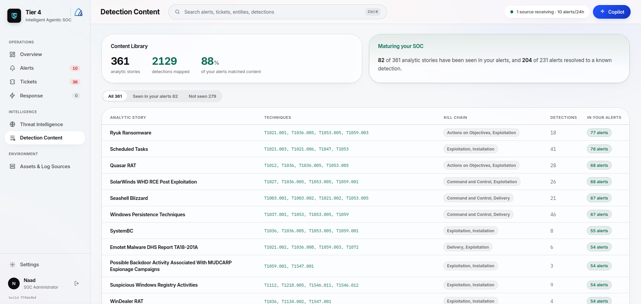
Task: Click the source receiving status pill
Action: coord(547,12)
